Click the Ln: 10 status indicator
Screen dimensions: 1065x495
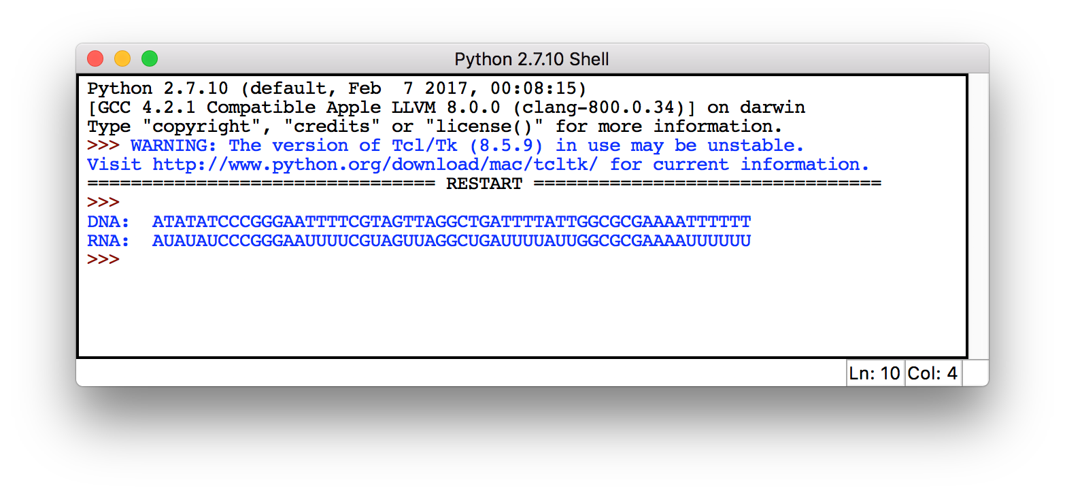[875, 373]
